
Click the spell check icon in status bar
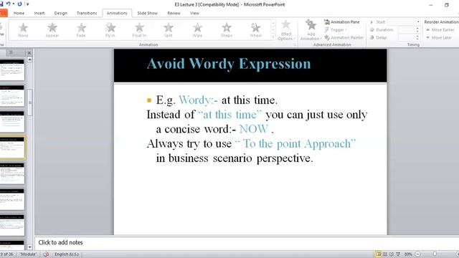(x=46, y=254)
